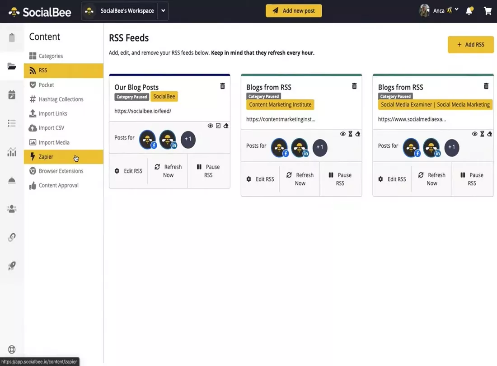This screenshot has width=497, height=366.
Task: Expand +1 profiles on Social Media Examiner card
Action: tap(452, 147)
